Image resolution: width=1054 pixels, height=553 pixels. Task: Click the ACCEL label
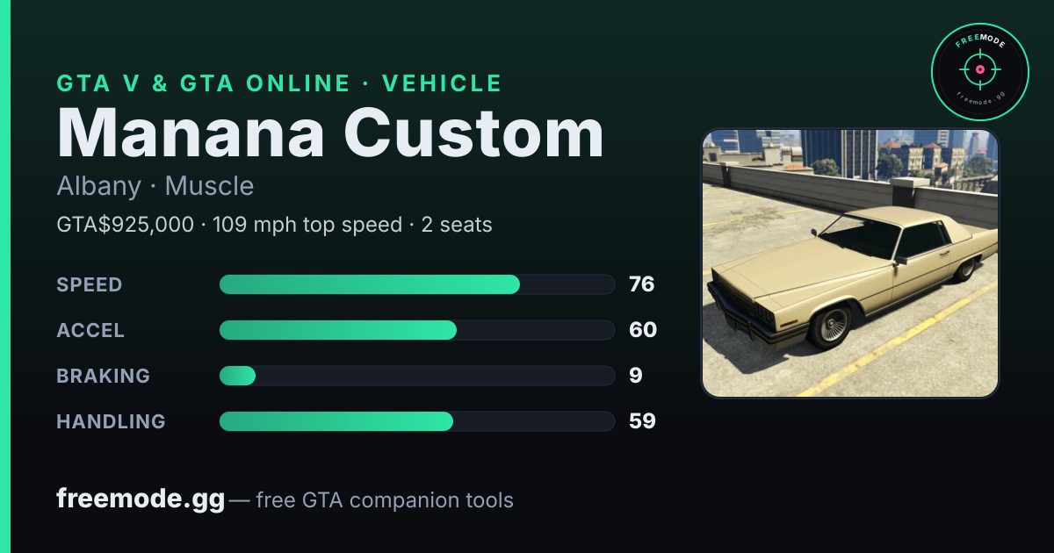90,330
